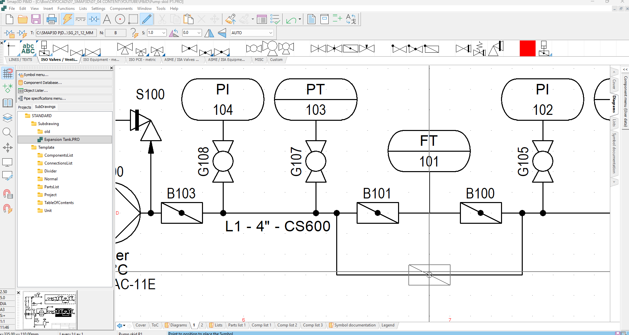Switch to Custom pickmenu tab

tap(276, 60)
